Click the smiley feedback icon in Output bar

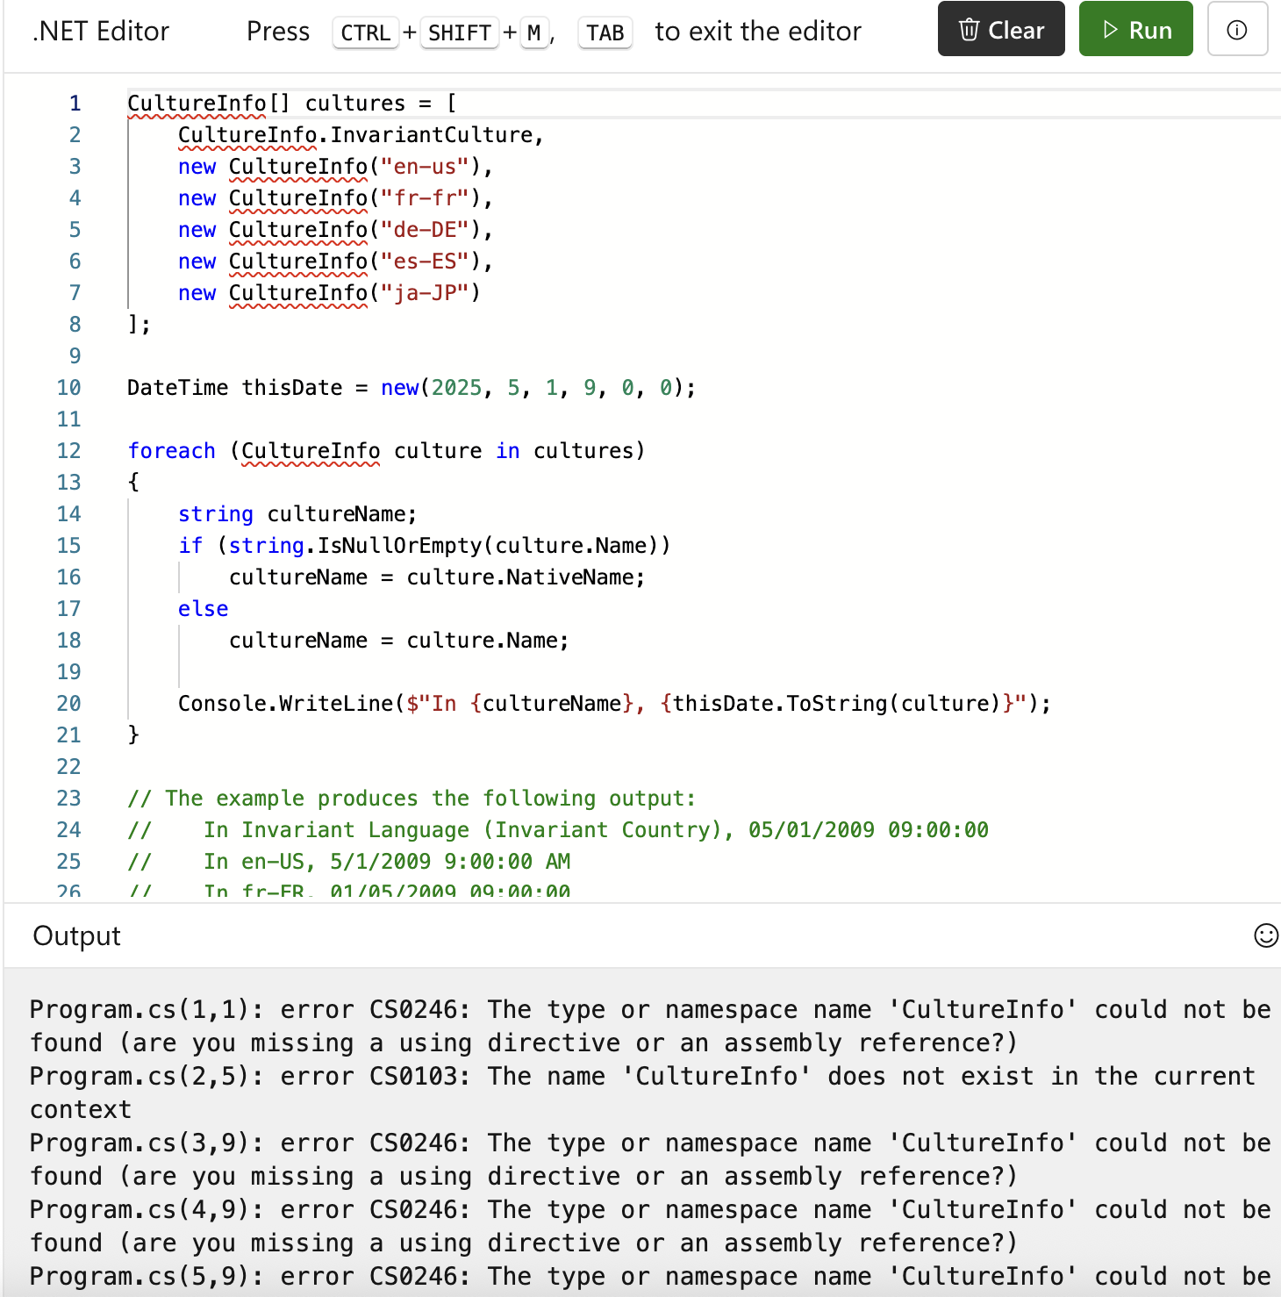1264,935
